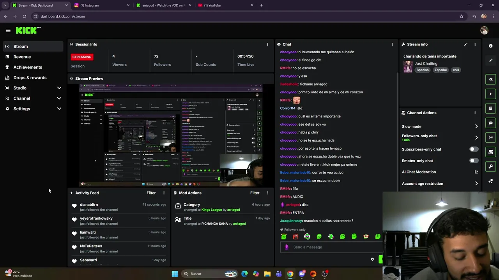
Task: Open the Windows Start menu
Action: tap(175, 274)
